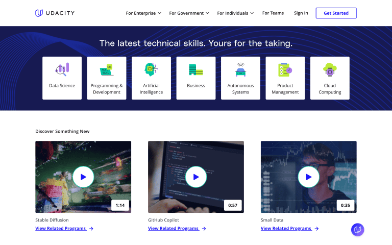
Task: Select the Business buildings icon
Action: click(x=196, y=69)
